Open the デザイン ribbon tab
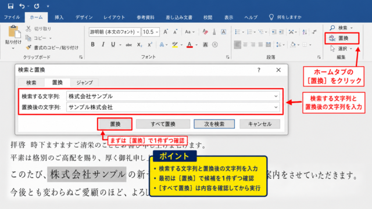The width and height of the screenshot is (372, 209). (84, 17)
